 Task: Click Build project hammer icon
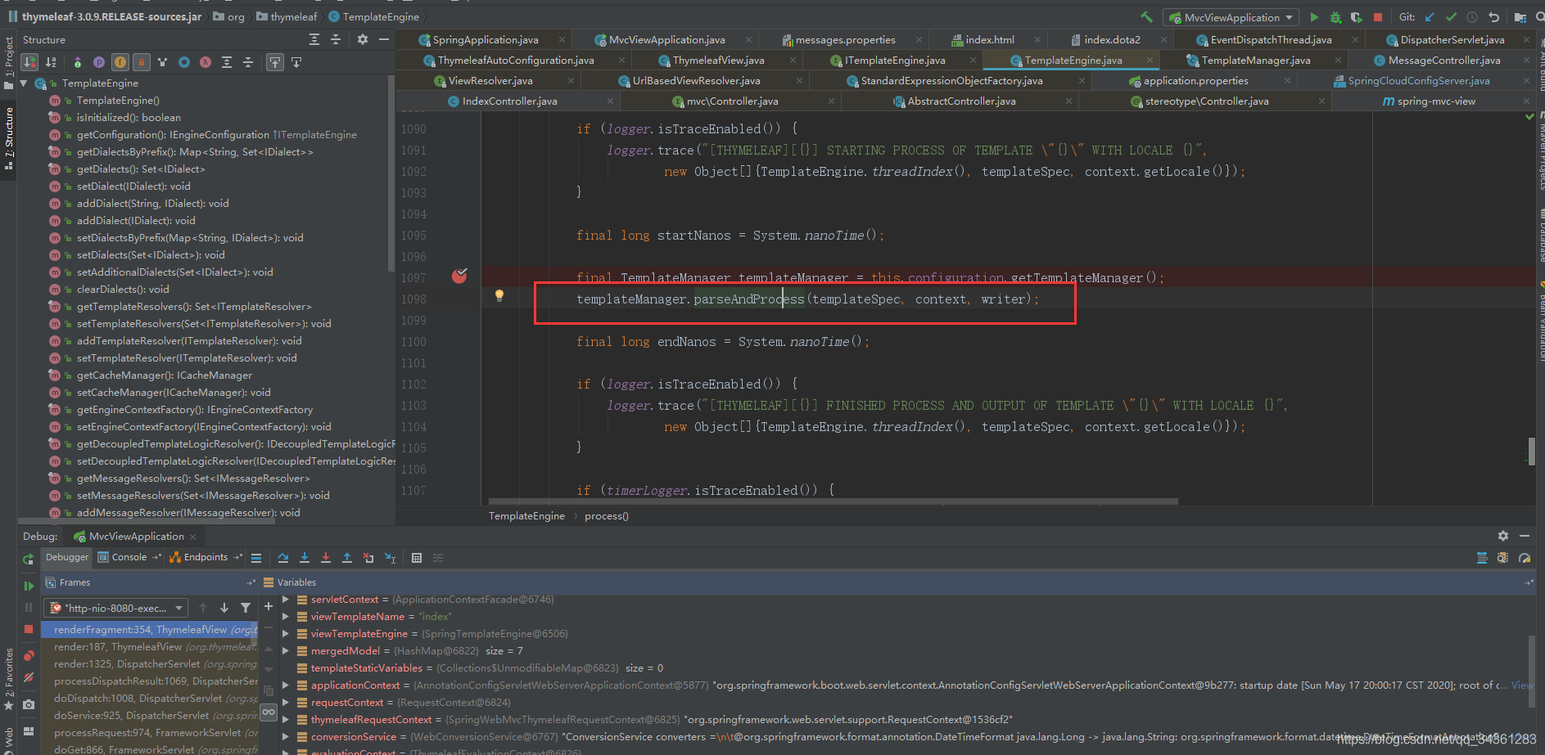point(1146,17)
